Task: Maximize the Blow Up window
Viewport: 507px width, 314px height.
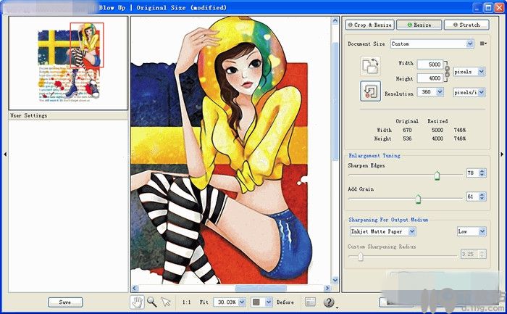Action: 489,7
